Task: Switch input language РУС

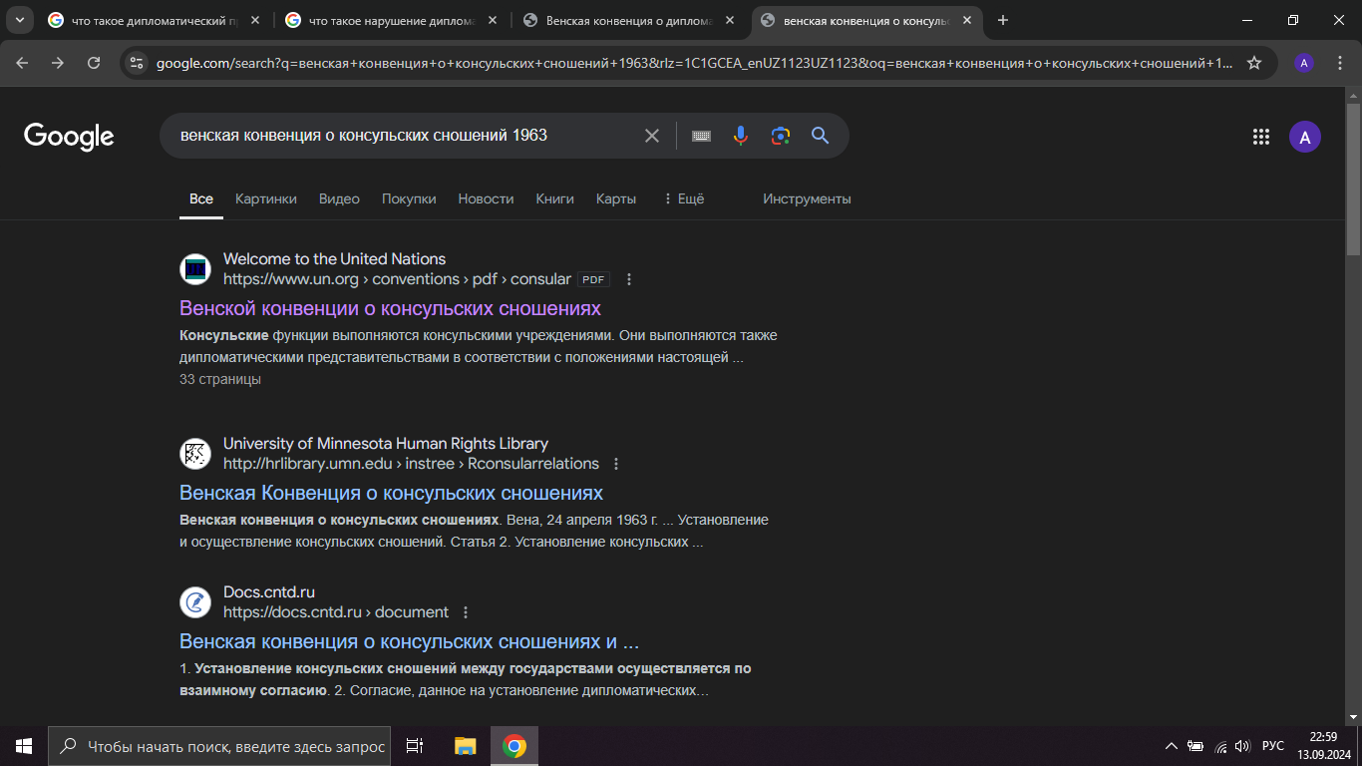Action: coord(1273,746)
